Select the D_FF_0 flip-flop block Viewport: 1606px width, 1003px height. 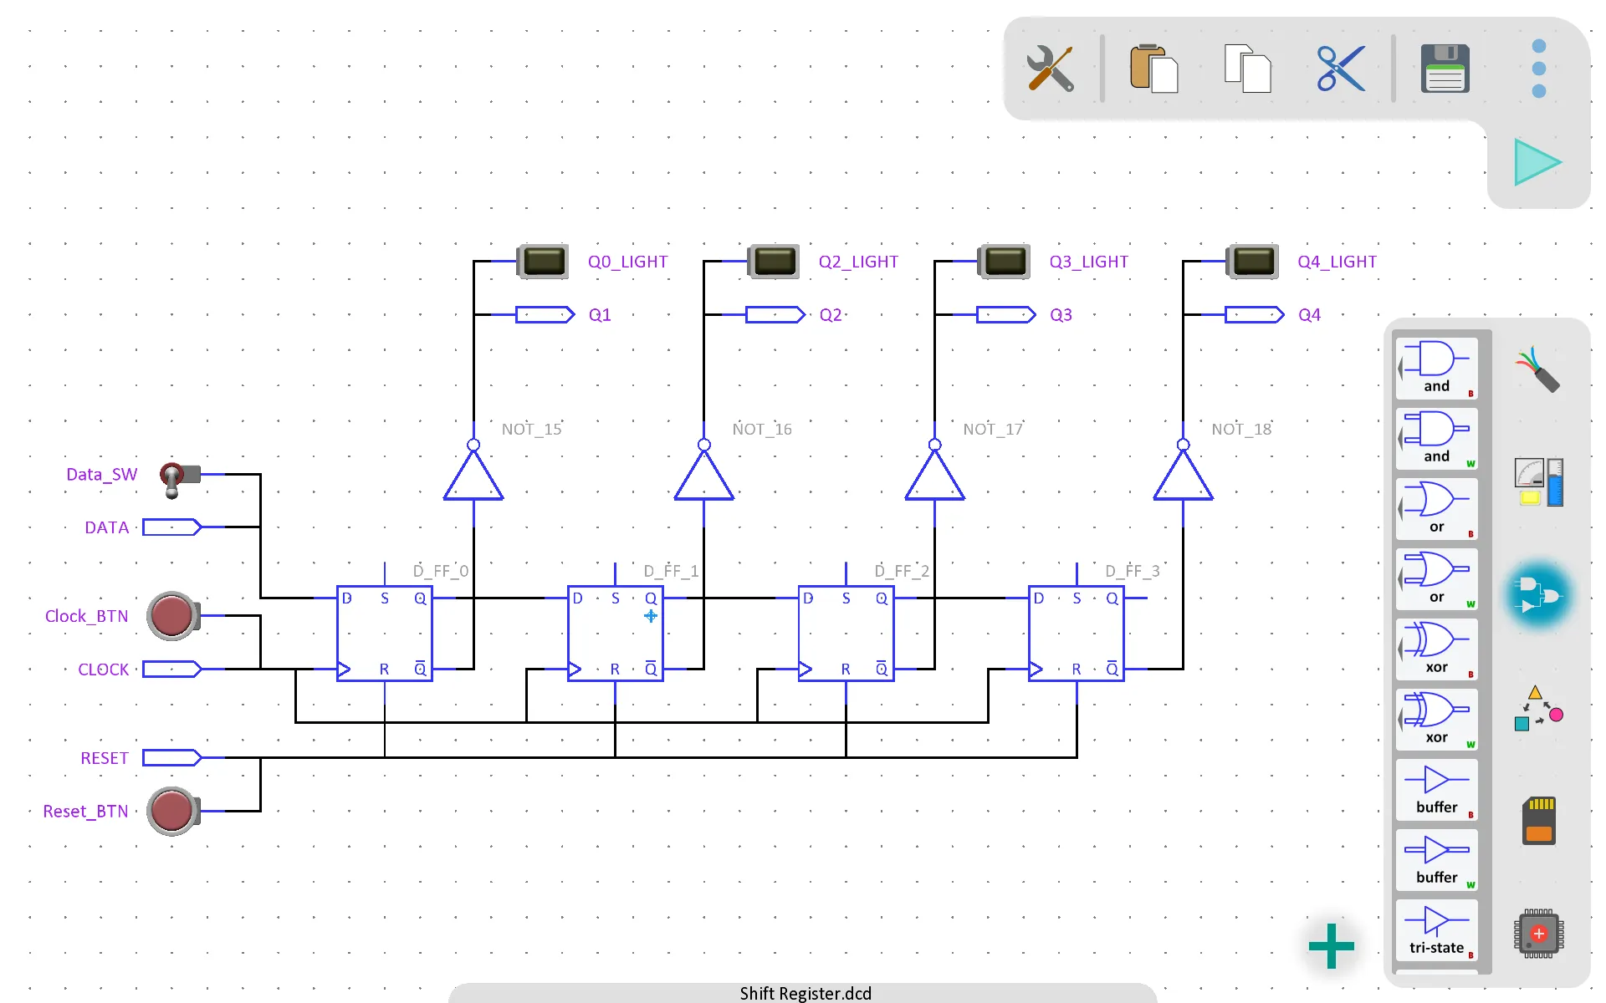(385, 634)
